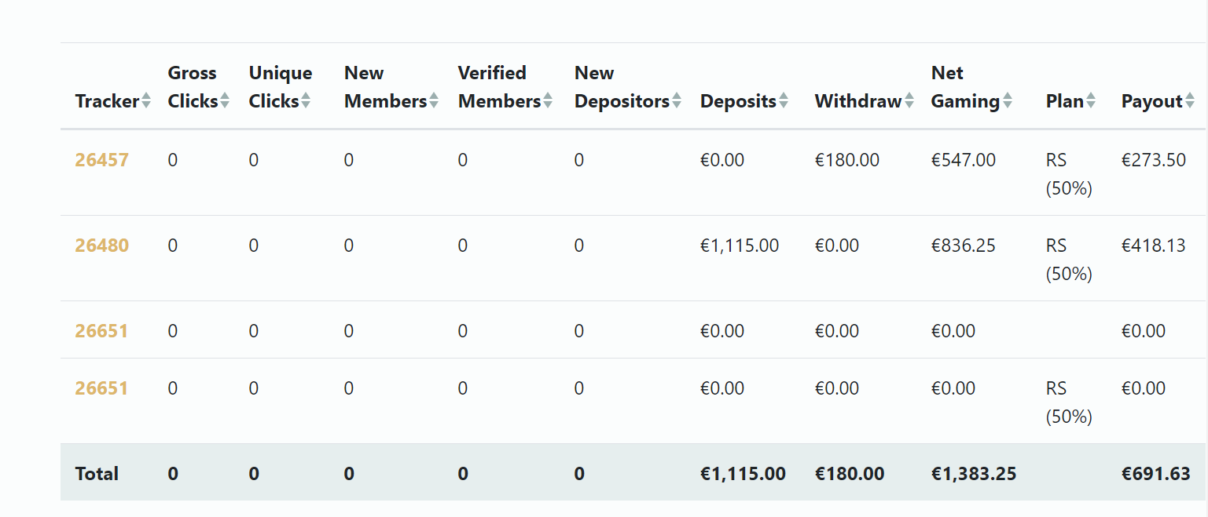Click sort arrows next to Tracker header

(x=146, y=101)
